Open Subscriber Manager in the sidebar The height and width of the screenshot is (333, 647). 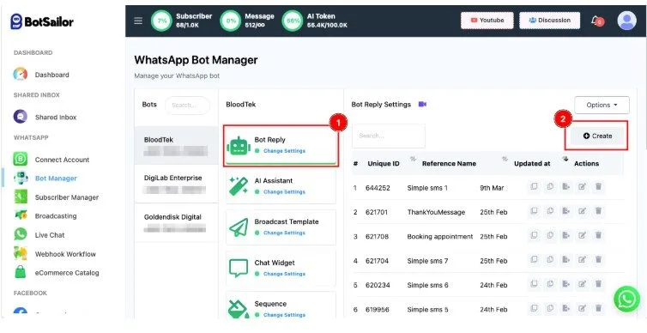point(56,197)
